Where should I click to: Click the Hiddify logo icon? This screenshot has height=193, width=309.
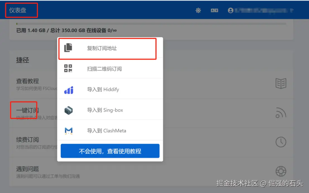point(69,90)
